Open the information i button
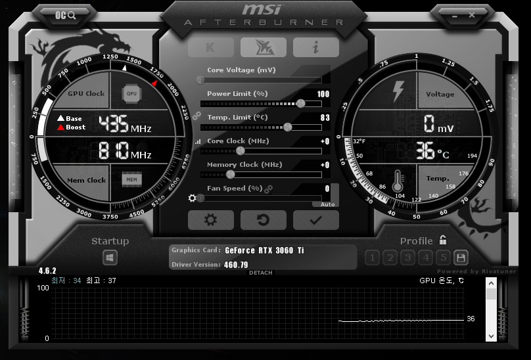 [316, 47]
